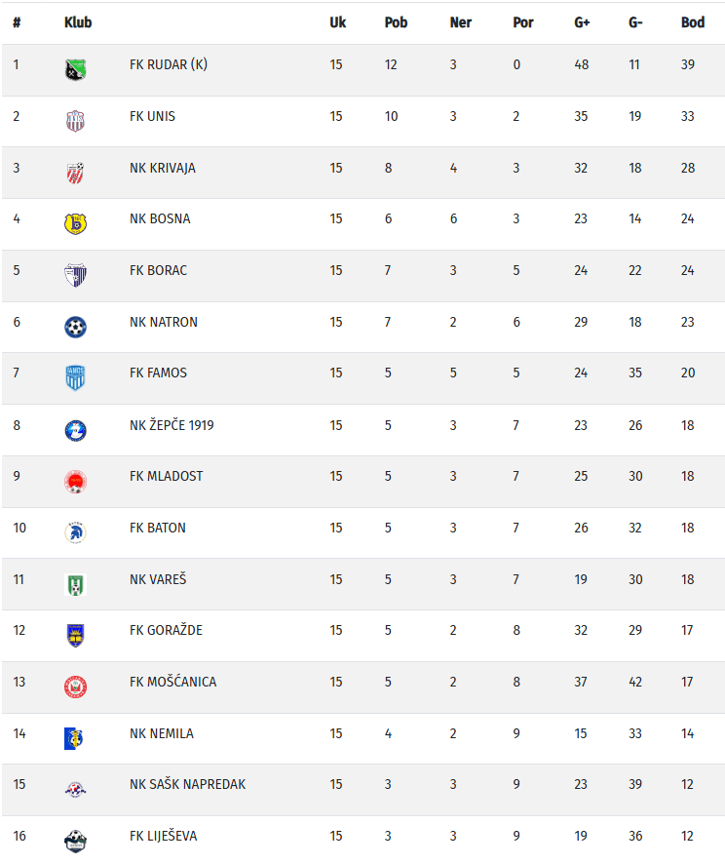
Task: Click the FK Goražde club crest
Action: 75,635
